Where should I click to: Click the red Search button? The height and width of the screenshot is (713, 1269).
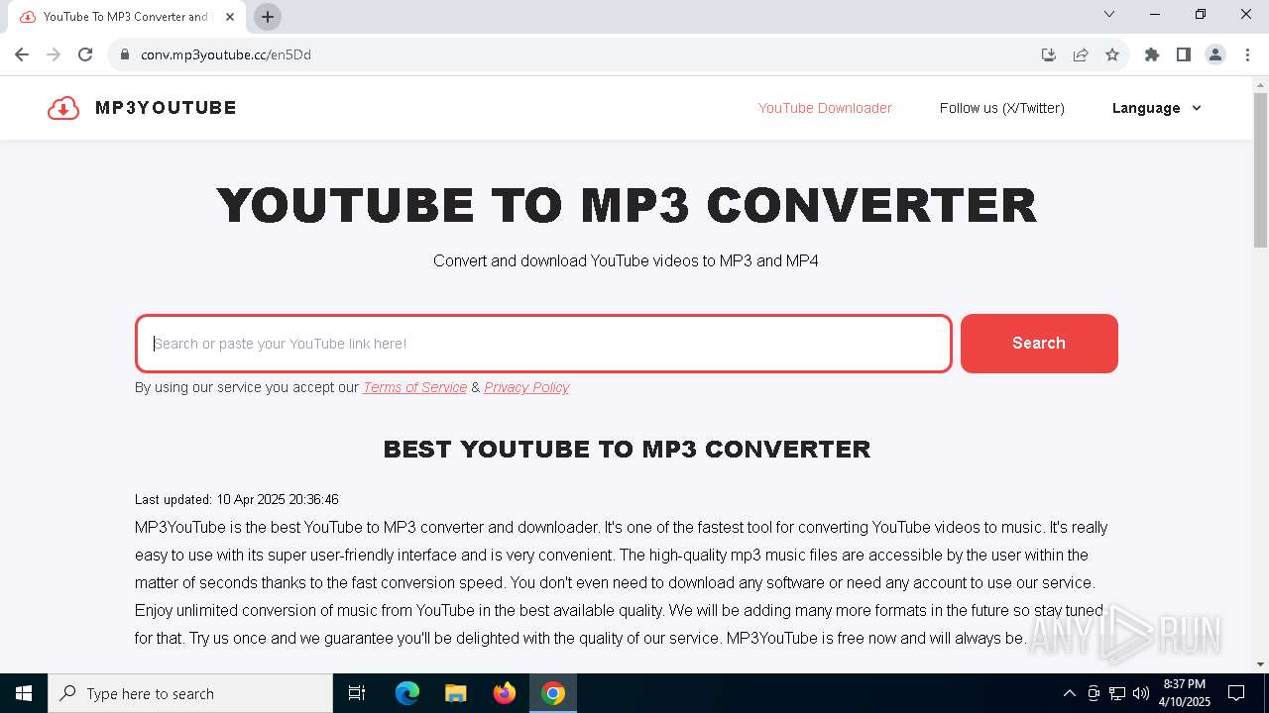pos(1039,344)
